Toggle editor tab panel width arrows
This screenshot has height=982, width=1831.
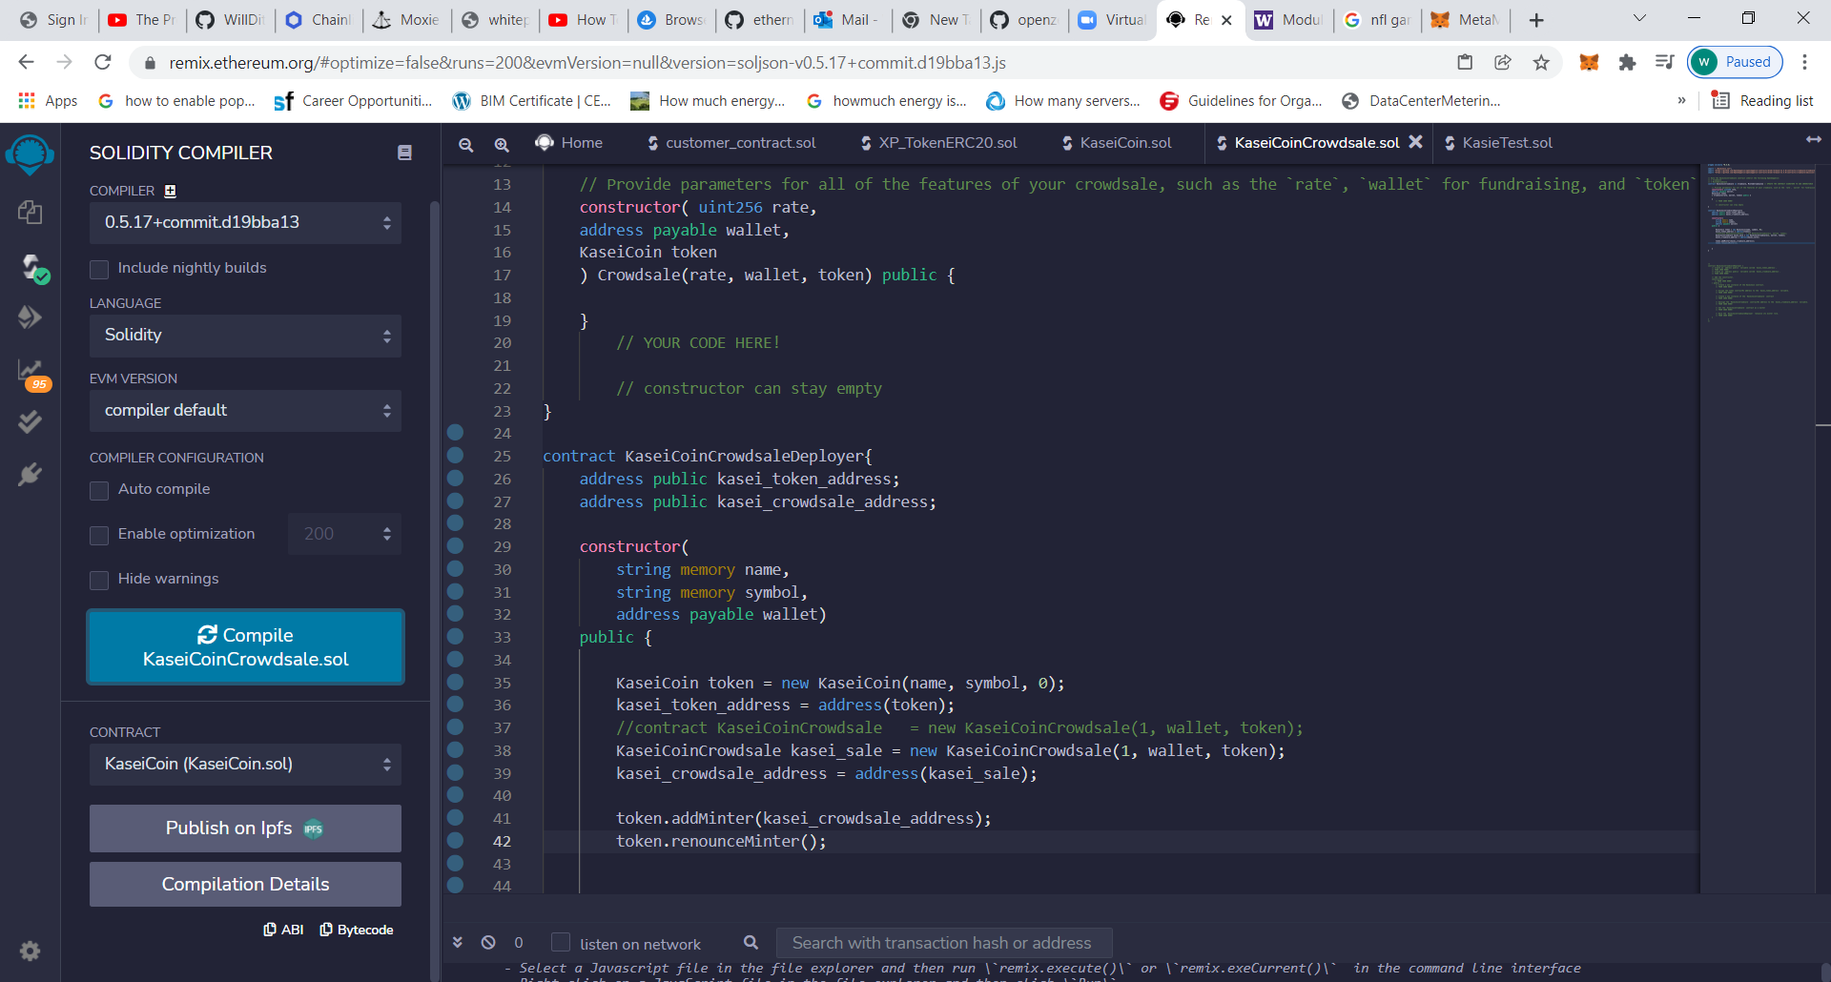point(1814,140)
